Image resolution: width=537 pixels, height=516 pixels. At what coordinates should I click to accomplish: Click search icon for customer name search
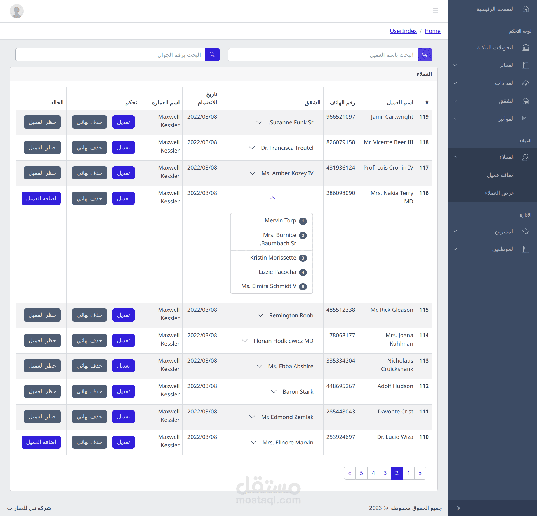click(425, 54)
